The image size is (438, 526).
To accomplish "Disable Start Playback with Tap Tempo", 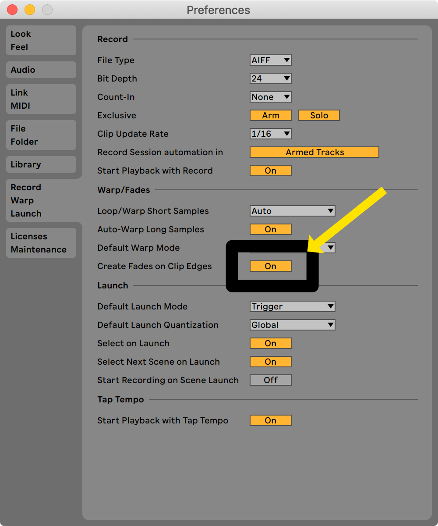I will tap(271, 420).
